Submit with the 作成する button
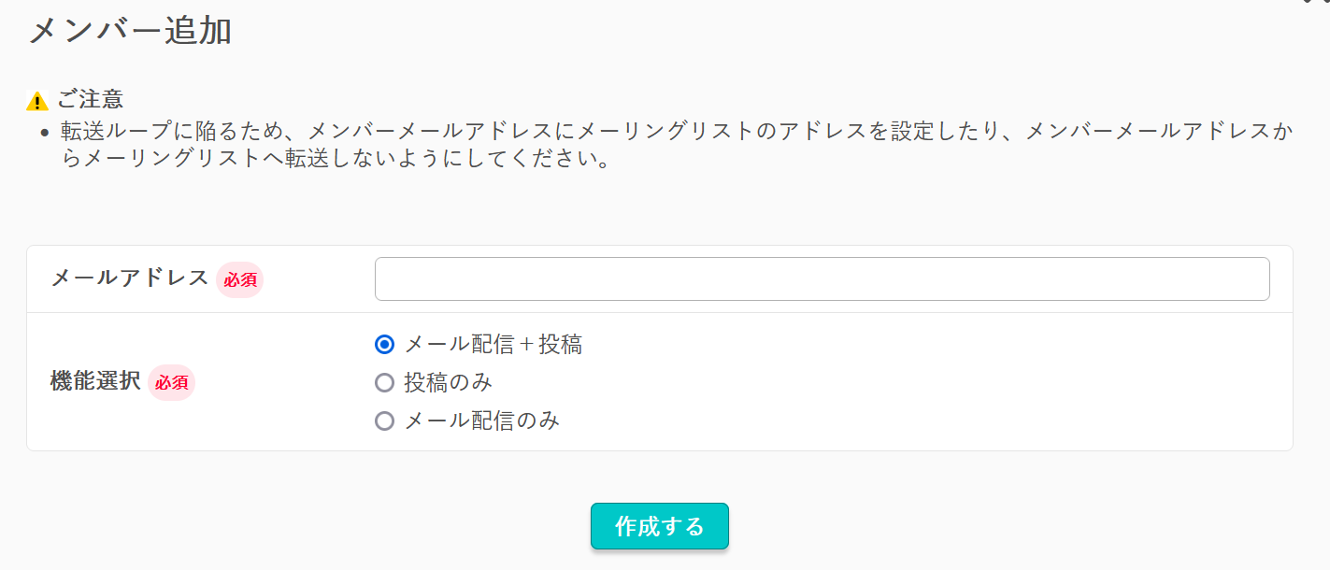 pyautogui.click(x=659, y=526)
